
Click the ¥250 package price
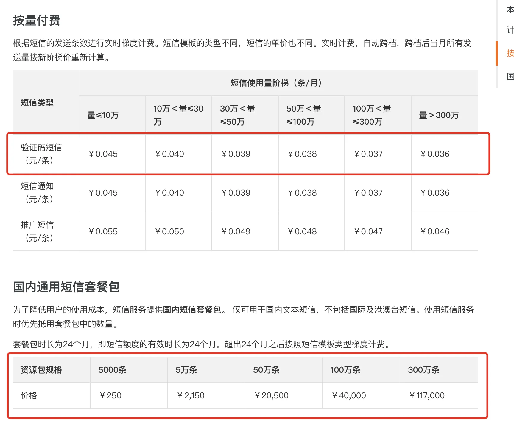click(x=110, y=395)
